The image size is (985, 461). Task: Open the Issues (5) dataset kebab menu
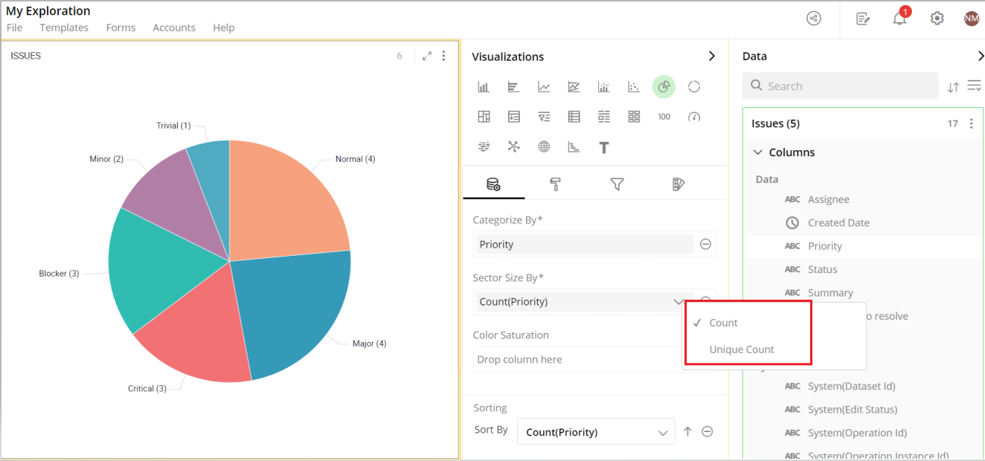coord(971,123)
